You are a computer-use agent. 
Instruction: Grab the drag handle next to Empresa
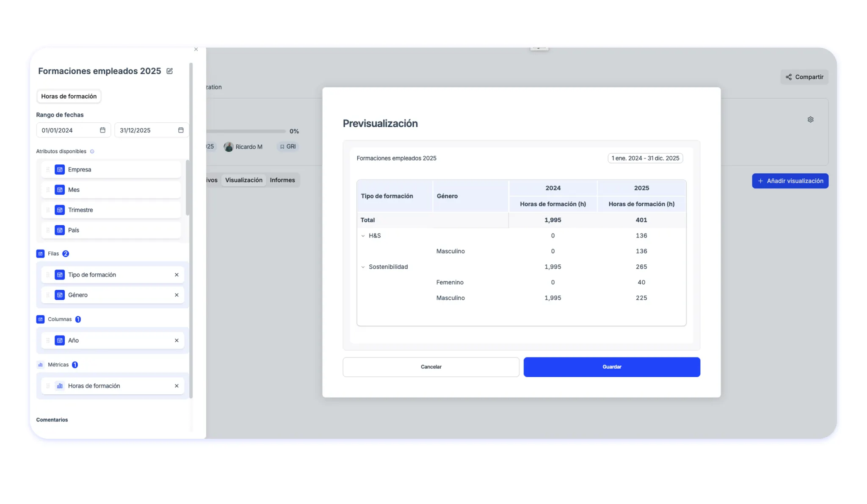point(47,169)
